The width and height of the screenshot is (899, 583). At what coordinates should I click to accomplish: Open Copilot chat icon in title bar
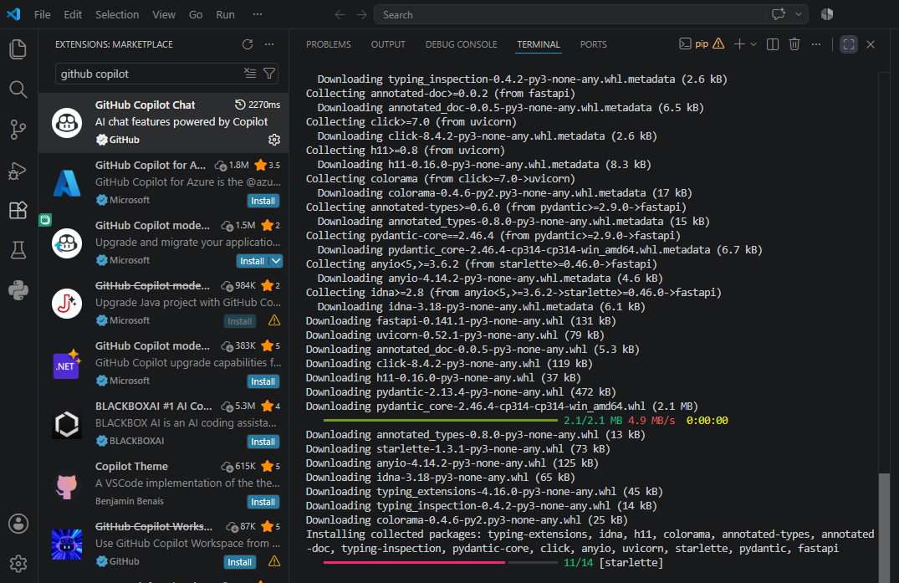(778, 14)
